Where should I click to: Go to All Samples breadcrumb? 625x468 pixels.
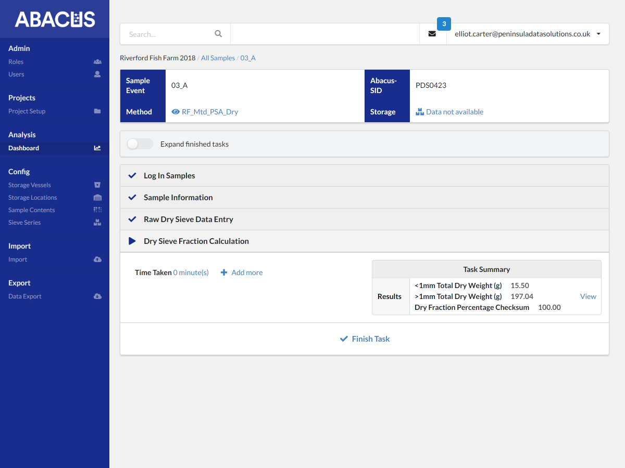218,58
